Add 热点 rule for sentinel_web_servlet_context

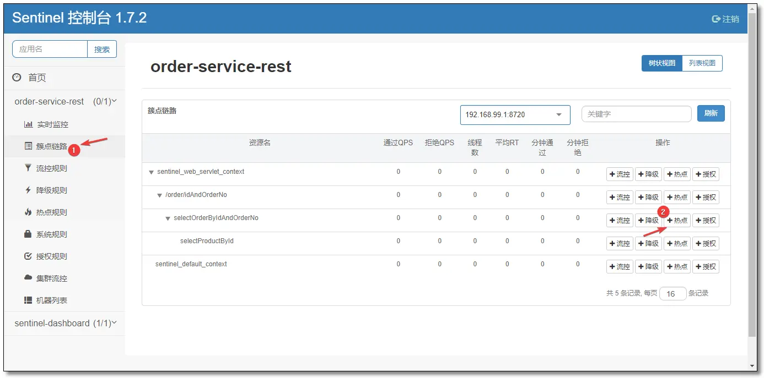pos(677,174)
